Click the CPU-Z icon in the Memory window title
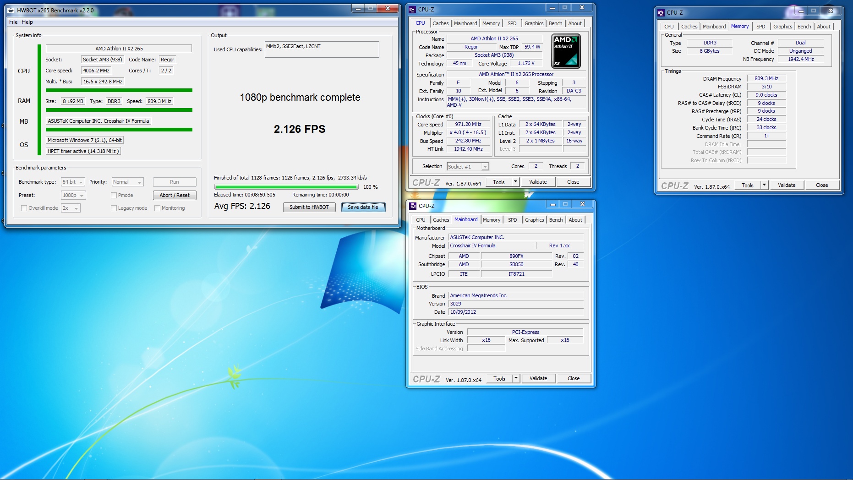 pyautogui.click(x=661, y=12)
